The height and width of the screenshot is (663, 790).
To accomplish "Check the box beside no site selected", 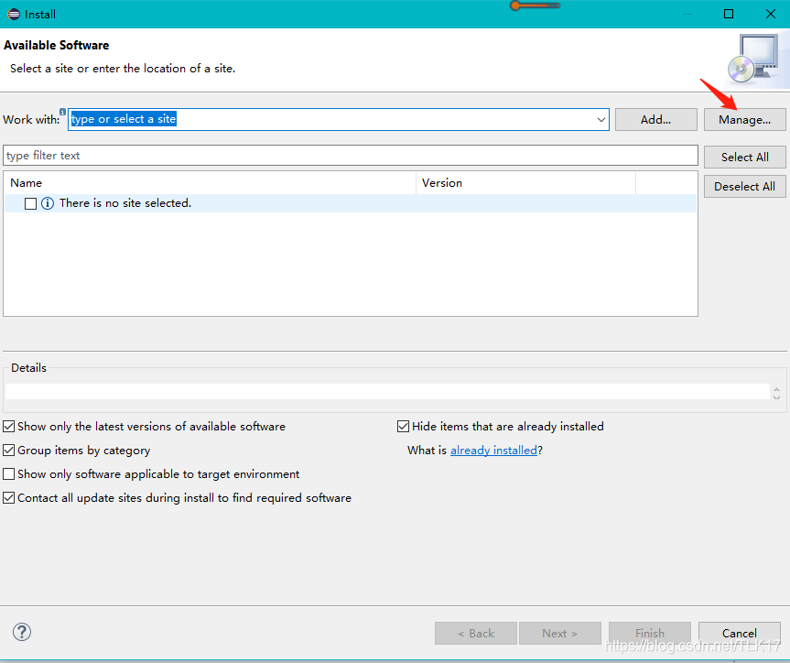I will (x=31, y=203).
